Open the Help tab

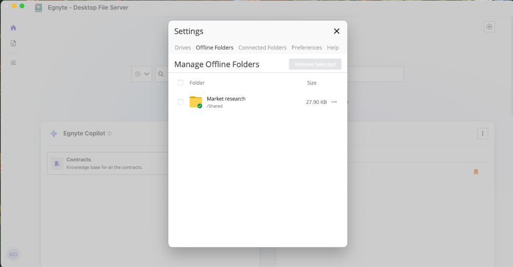pyautogui.click(x=333, y=48)
